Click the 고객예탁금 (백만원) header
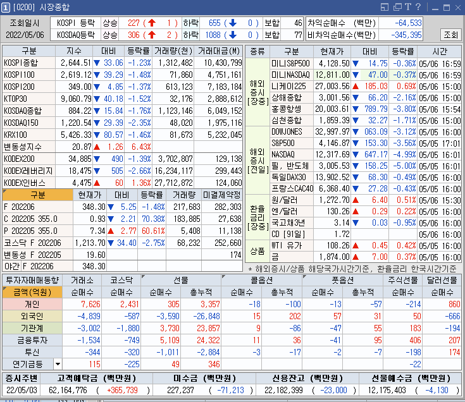Viewport: 465px width, 402px height. [96, 379]
